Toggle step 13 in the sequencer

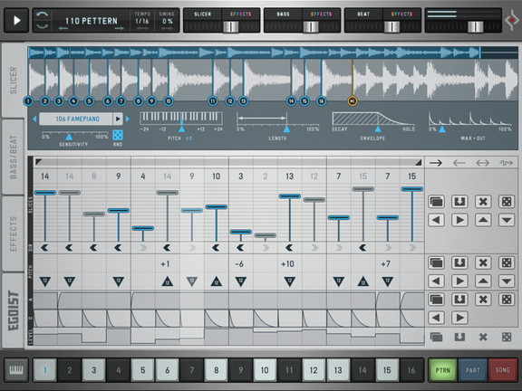tap(338, 369)
